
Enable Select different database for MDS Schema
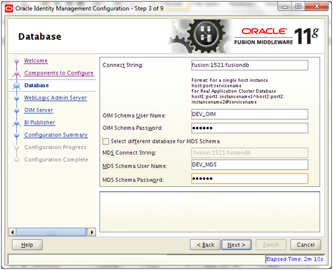coord(106,142)
